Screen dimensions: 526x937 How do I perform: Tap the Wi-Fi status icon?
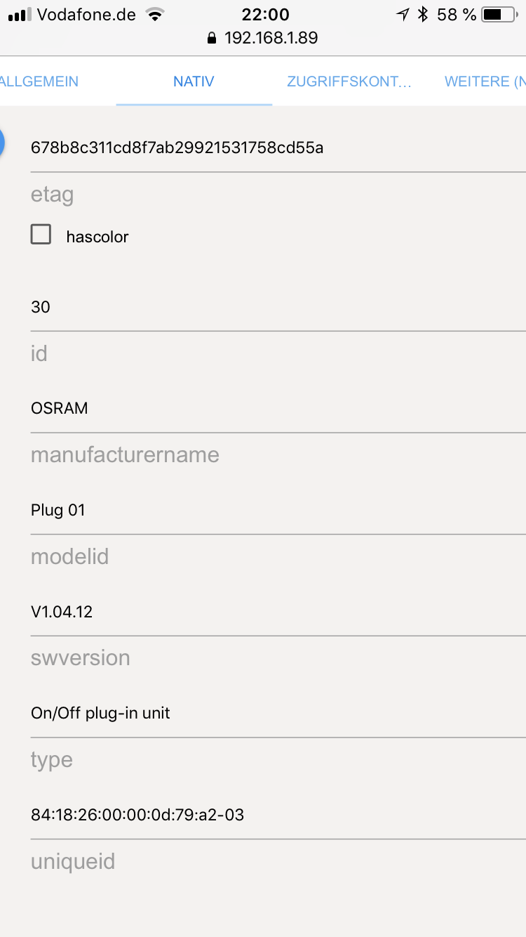[155, 14]
